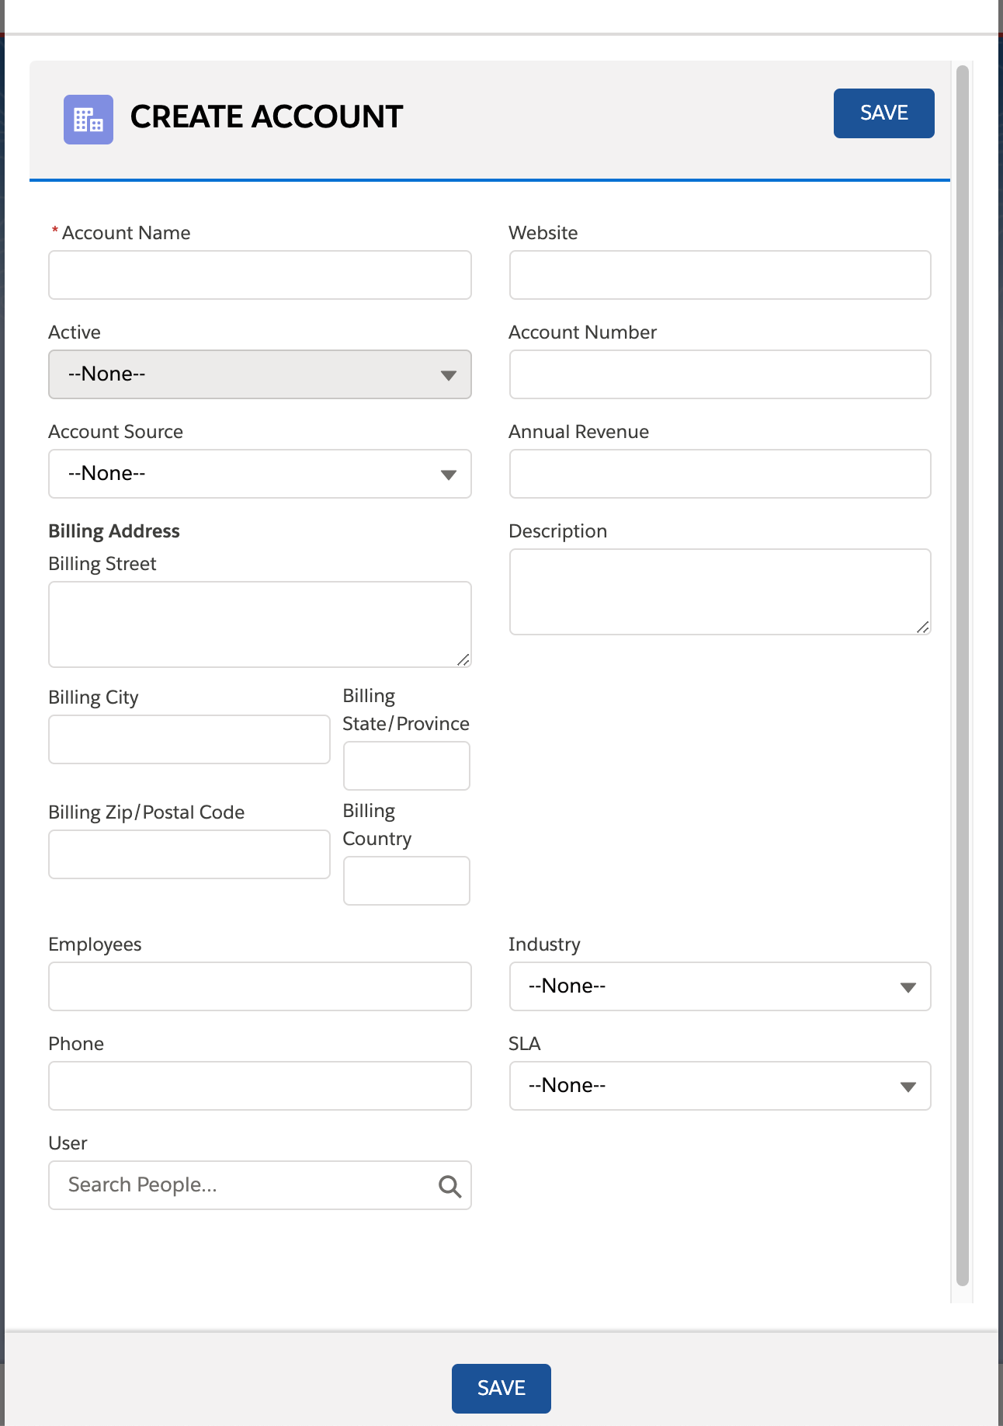Click the Billing Zip/Postal Code field
The image size is (1003, 1426).
(189, 854)
